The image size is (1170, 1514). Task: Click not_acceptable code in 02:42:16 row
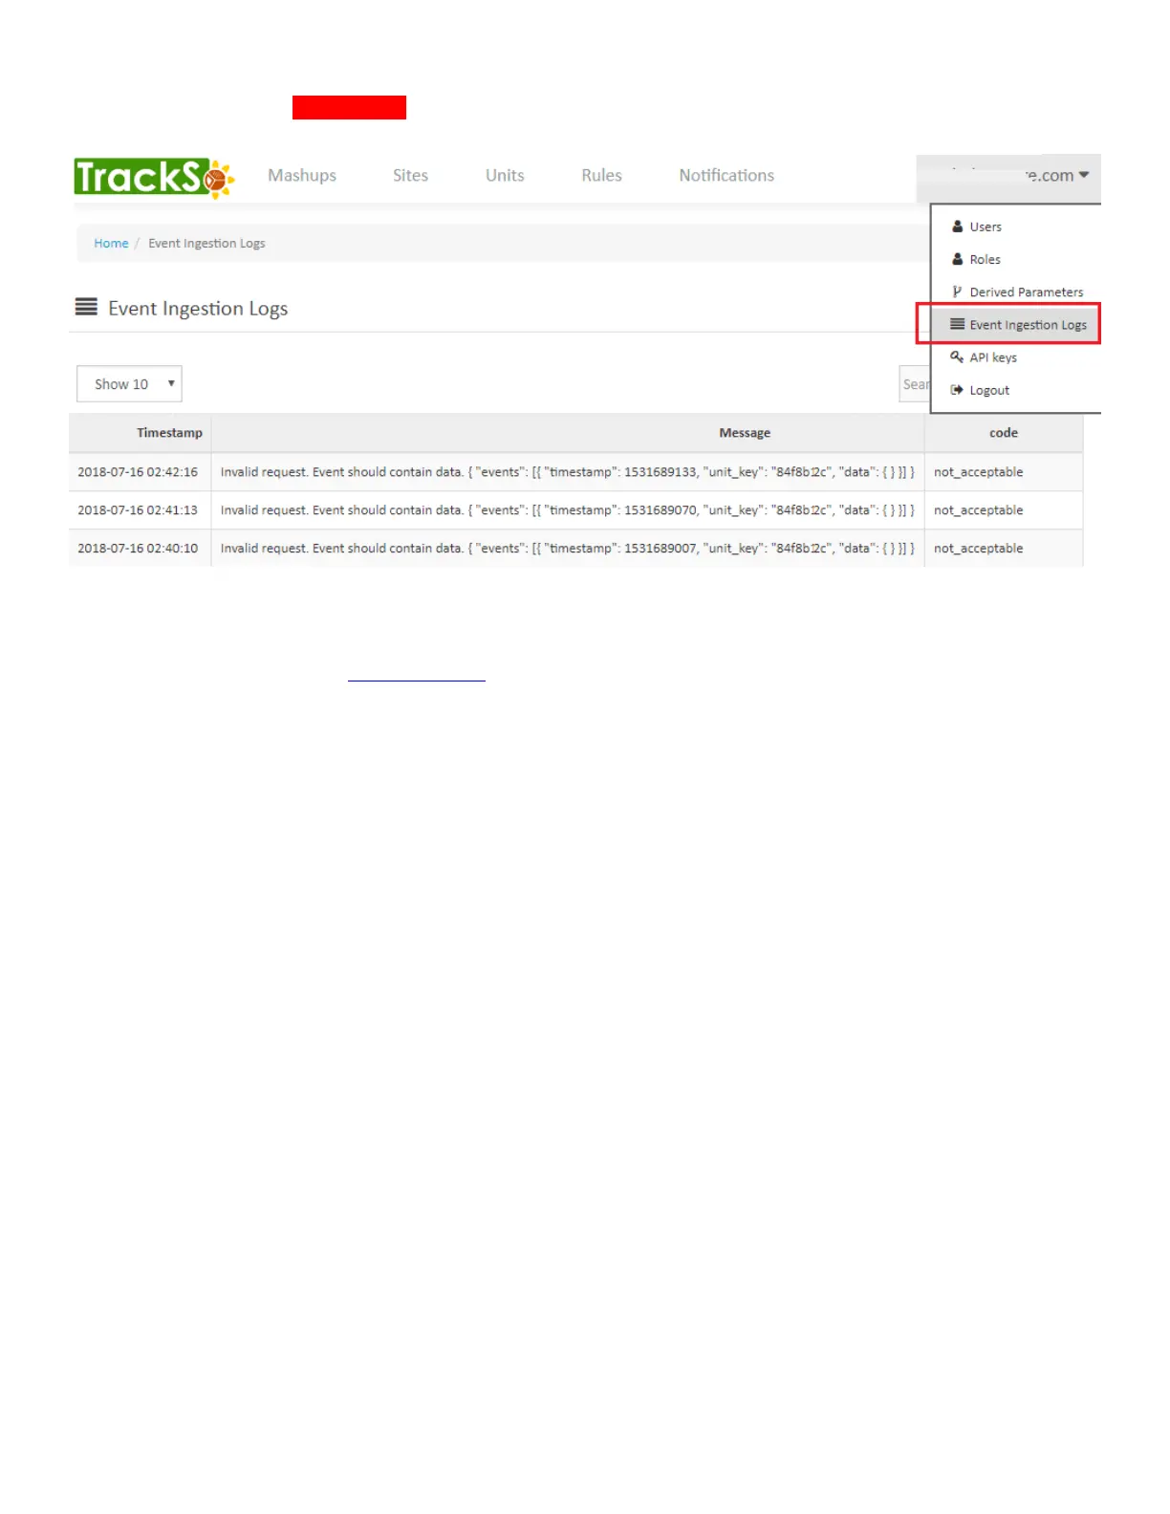[x=978, y=472]
